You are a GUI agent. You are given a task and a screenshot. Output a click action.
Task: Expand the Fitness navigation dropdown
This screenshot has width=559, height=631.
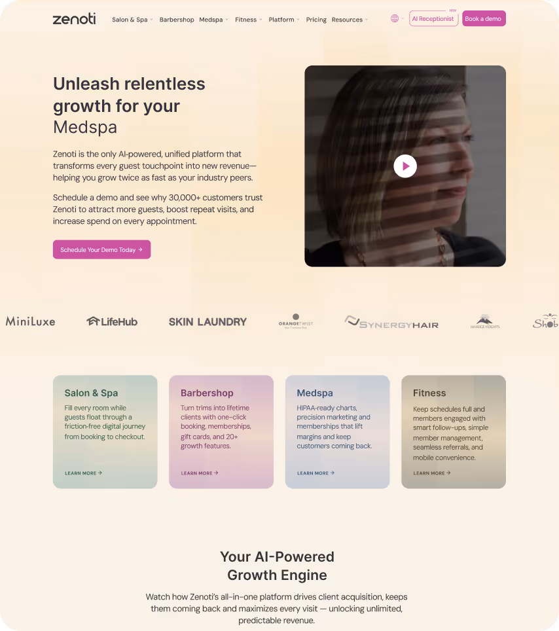pos(248,20)
